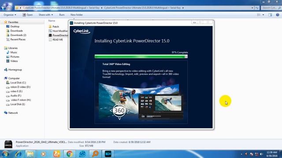Select the Patch folder
Viewport: 282px width, 158px height.
click(54, 26)
